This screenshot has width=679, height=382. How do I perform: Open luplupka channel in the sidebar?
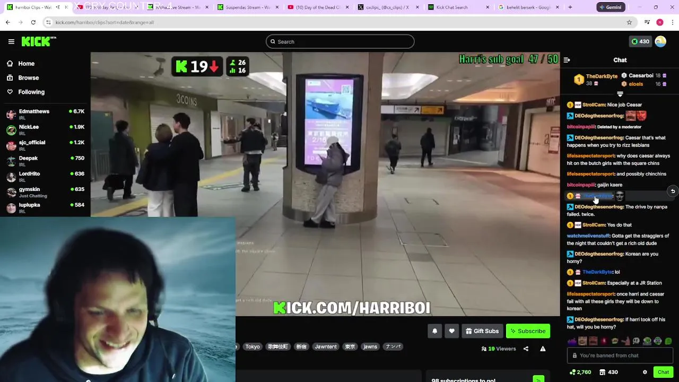(45, 207)
